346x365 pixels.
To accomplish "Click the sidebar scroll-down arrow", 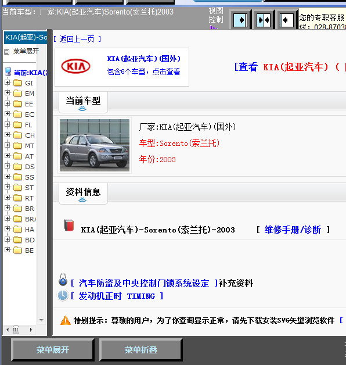I will tap(41, 320).
